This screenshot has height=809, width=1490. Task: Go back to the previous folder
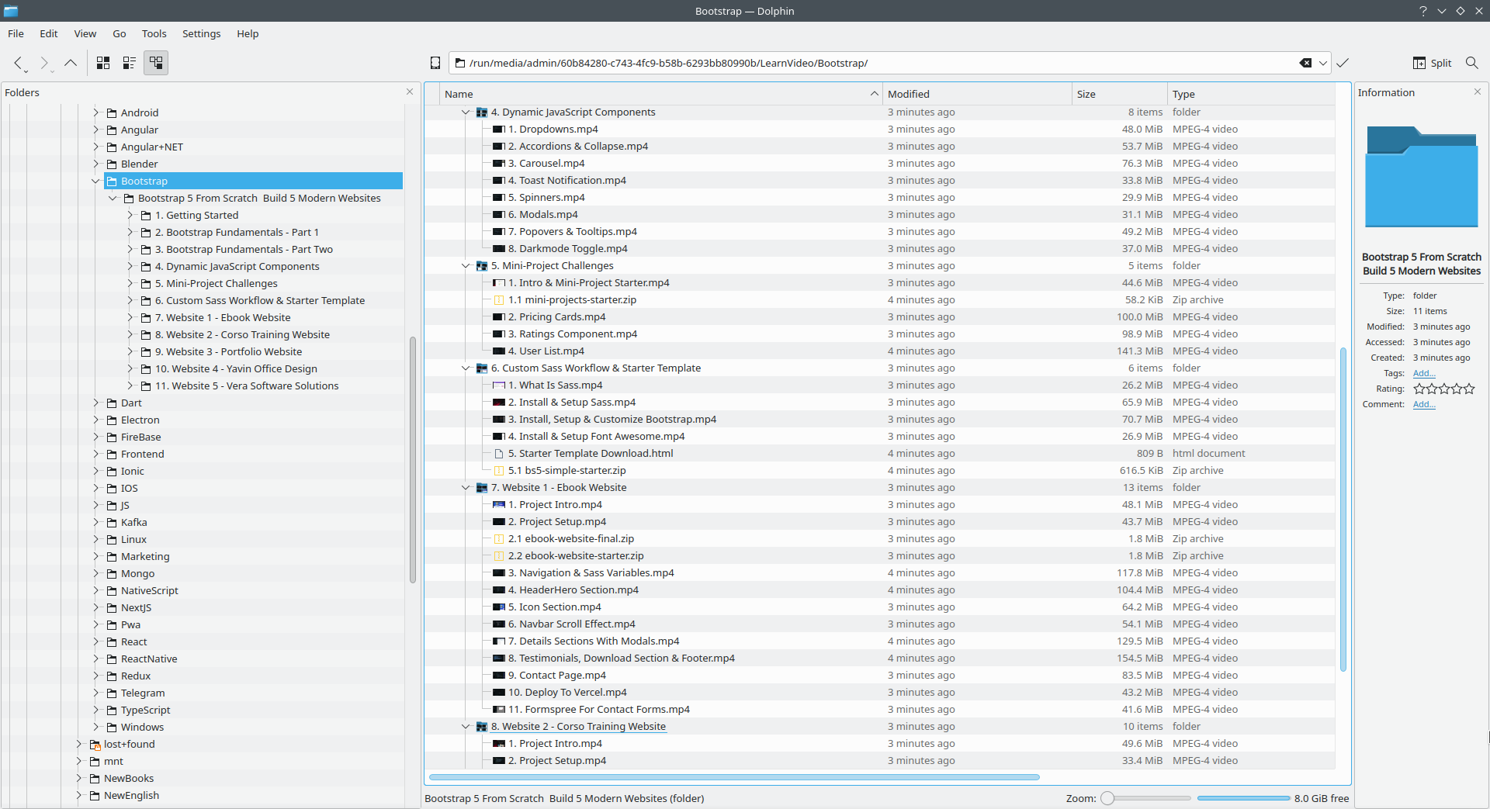point(19,63)
